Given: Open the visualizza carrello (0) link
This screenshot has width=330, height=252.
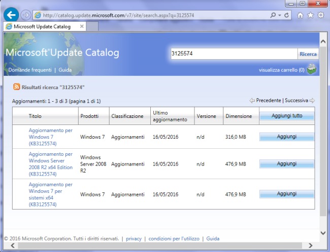Looking at the screenshot, I should [x=282, y=70].
